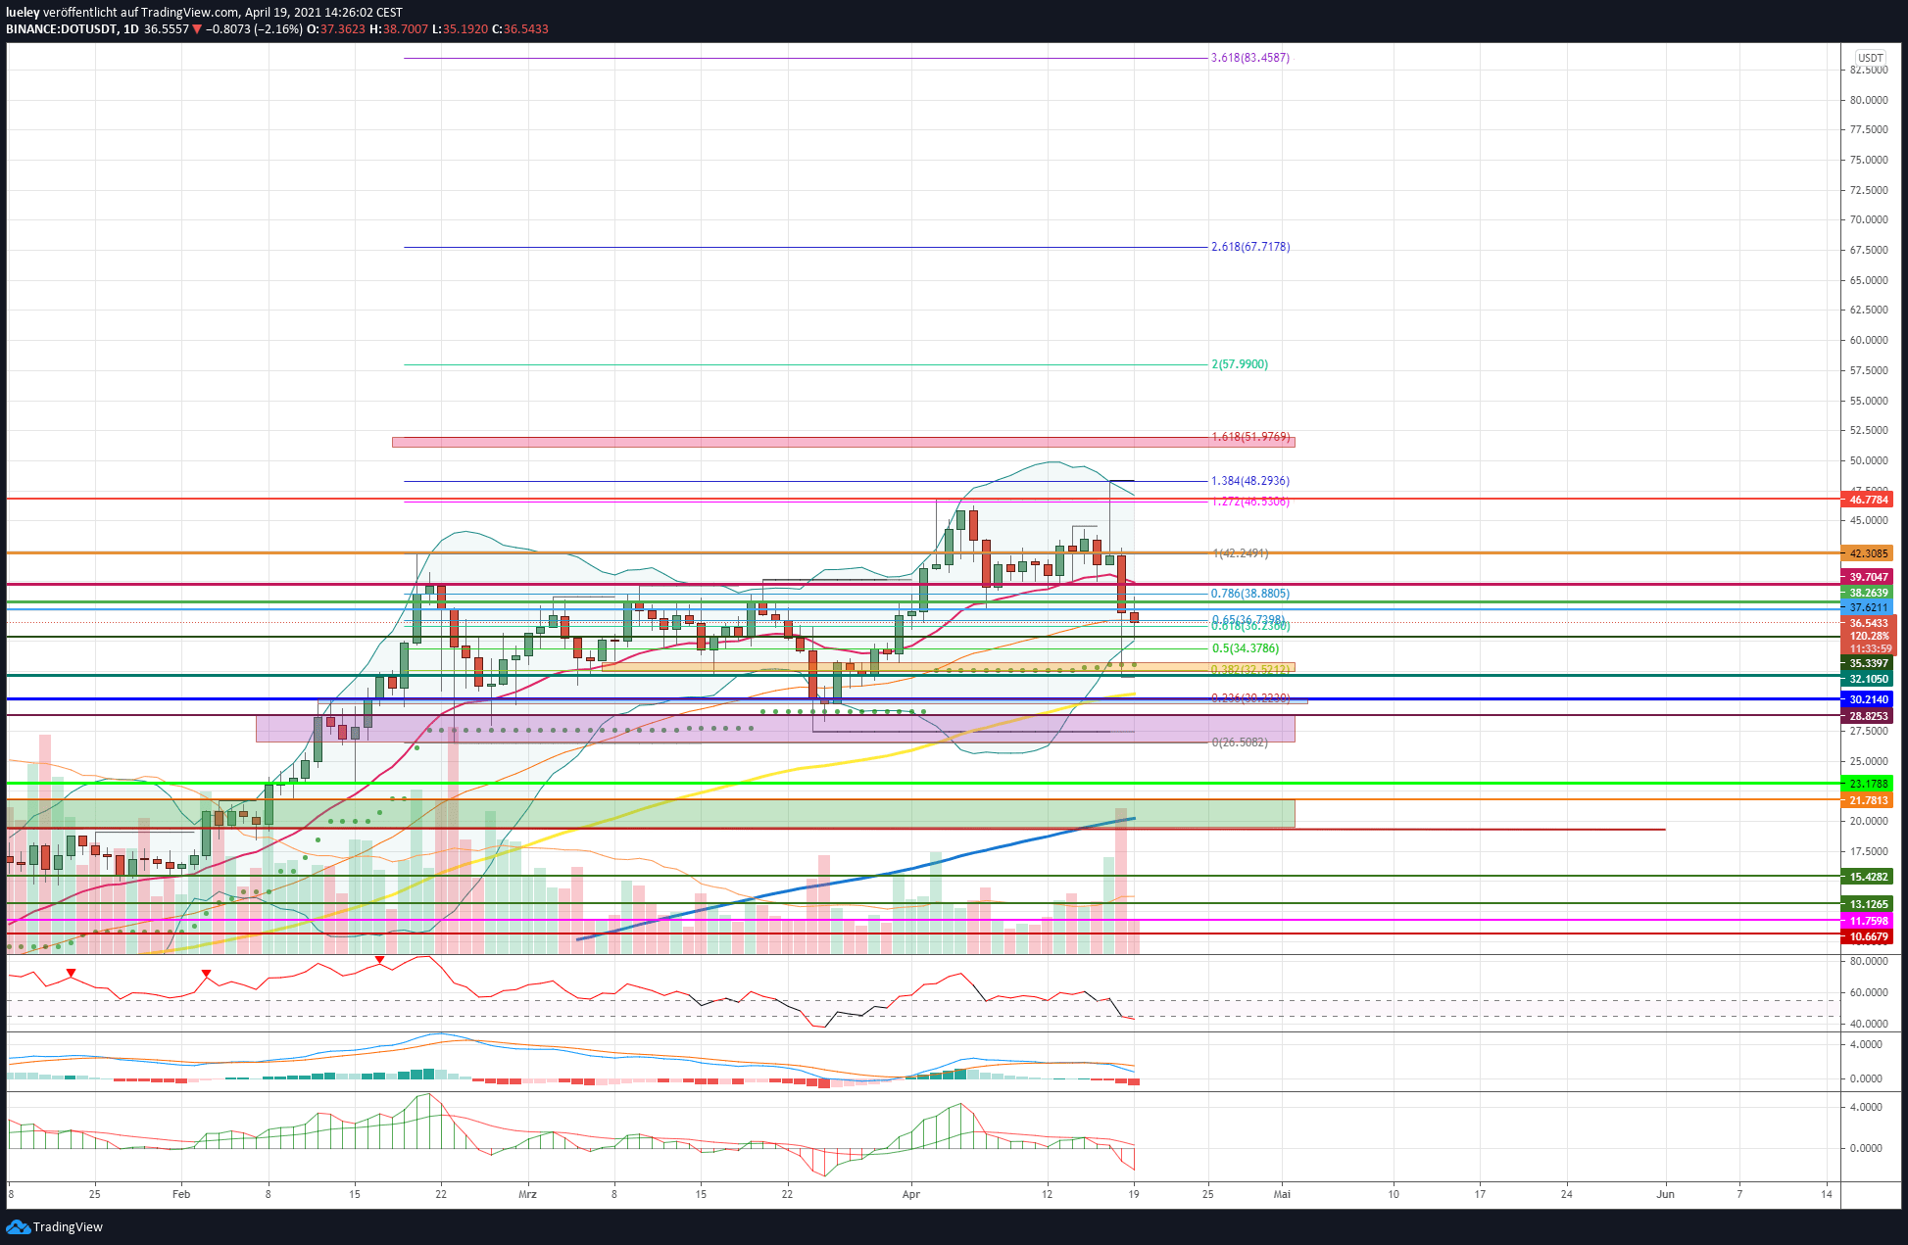Click the Mrz label on the time axis
The height and width of the screenshot is (1245, 1908).
[x=528, y=1194]
